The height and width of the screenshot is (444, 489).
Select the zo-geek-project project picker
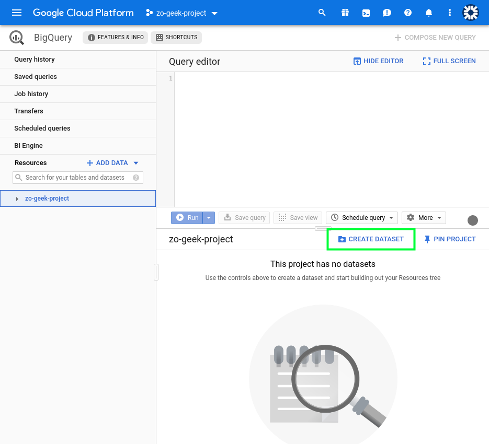click(x=181, y=13)
